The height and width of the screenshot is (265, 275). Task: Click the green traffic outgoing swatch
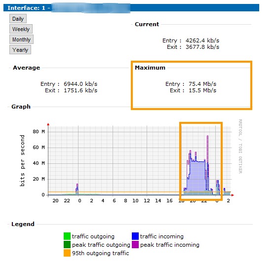tap(67, 236)
